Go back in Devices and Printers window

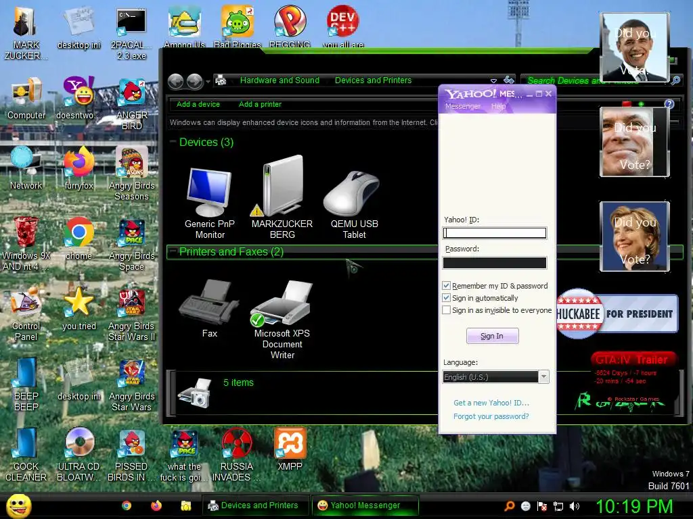coord(176,81)
